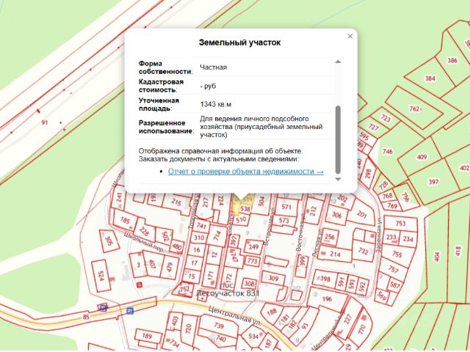This screenshot has height=352, width=470.
Task: Select parcel 305 on the map
Action: [109, 241]
